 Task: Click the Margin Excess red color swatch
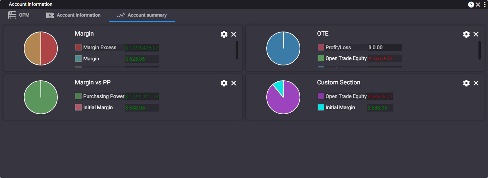coord(78,47)
